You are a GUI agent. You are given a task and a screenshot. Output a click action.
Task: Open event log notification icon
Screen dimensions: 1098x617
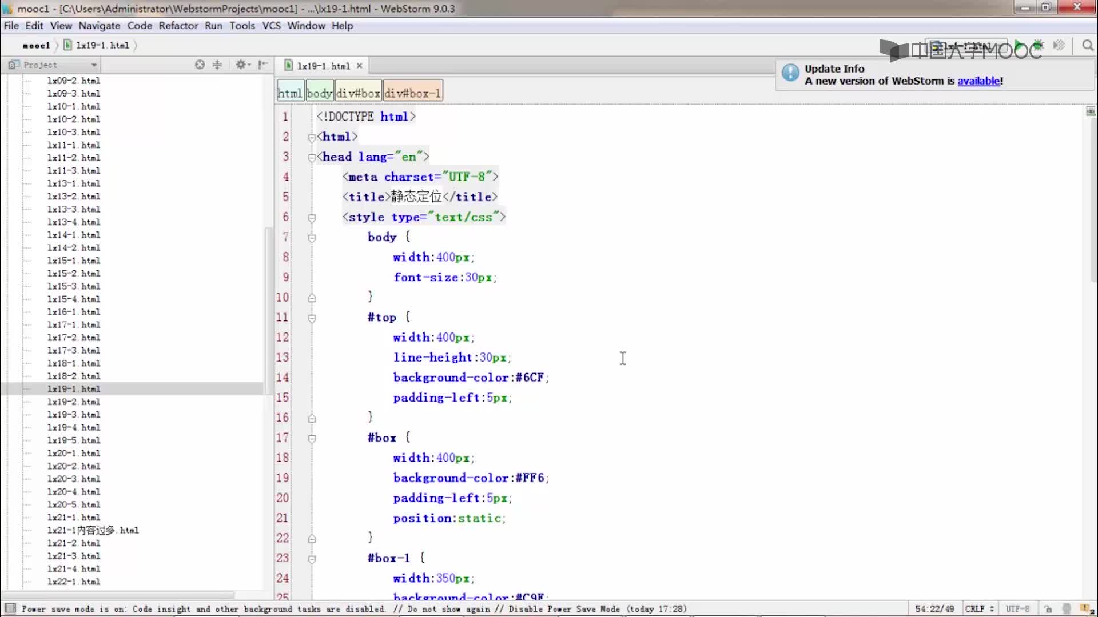[1087, 609]
